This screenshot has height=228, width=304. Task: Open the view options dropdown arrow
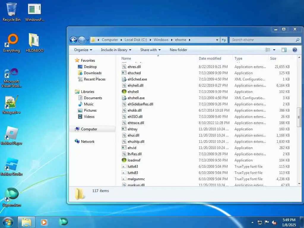(x=274, y=50)
